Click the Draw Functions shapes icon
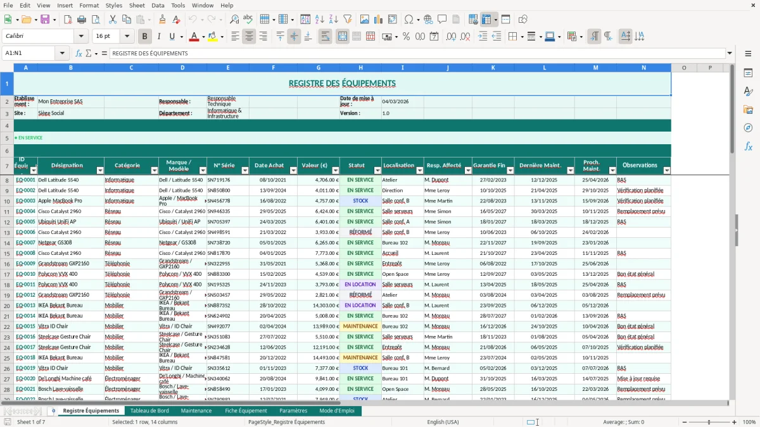The height and width of the screenshot is (427, 760). (x=522, y=20)
